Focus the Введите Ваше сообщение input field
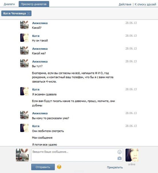This screenshot has width=158, height=173. pyautogui.click(x=77, y=155)
